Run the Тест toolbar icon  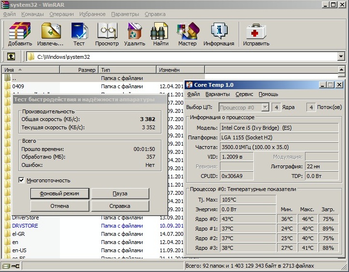point(79,30)
